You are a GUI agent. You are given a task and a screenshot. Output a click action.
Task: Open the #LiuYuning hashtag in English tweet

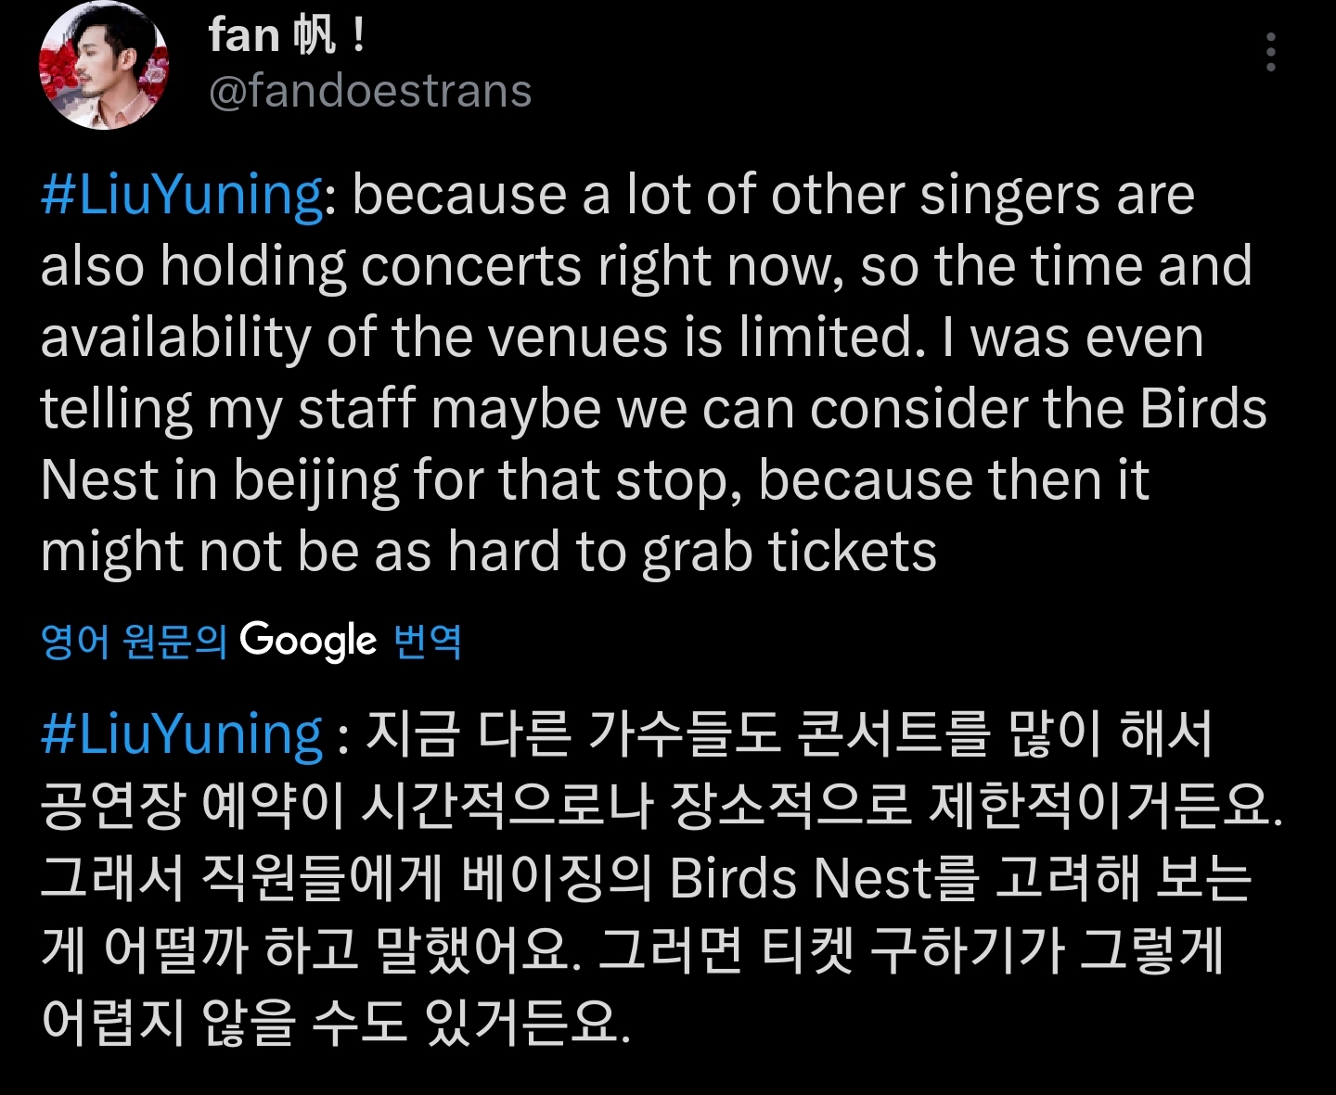[182, 195]
